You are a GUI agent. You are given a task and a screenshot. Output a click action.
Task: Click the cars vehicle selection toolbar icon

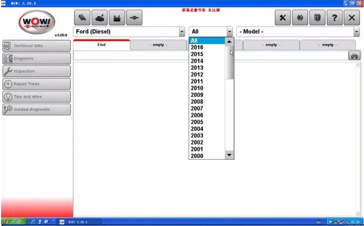pos(82,17)
